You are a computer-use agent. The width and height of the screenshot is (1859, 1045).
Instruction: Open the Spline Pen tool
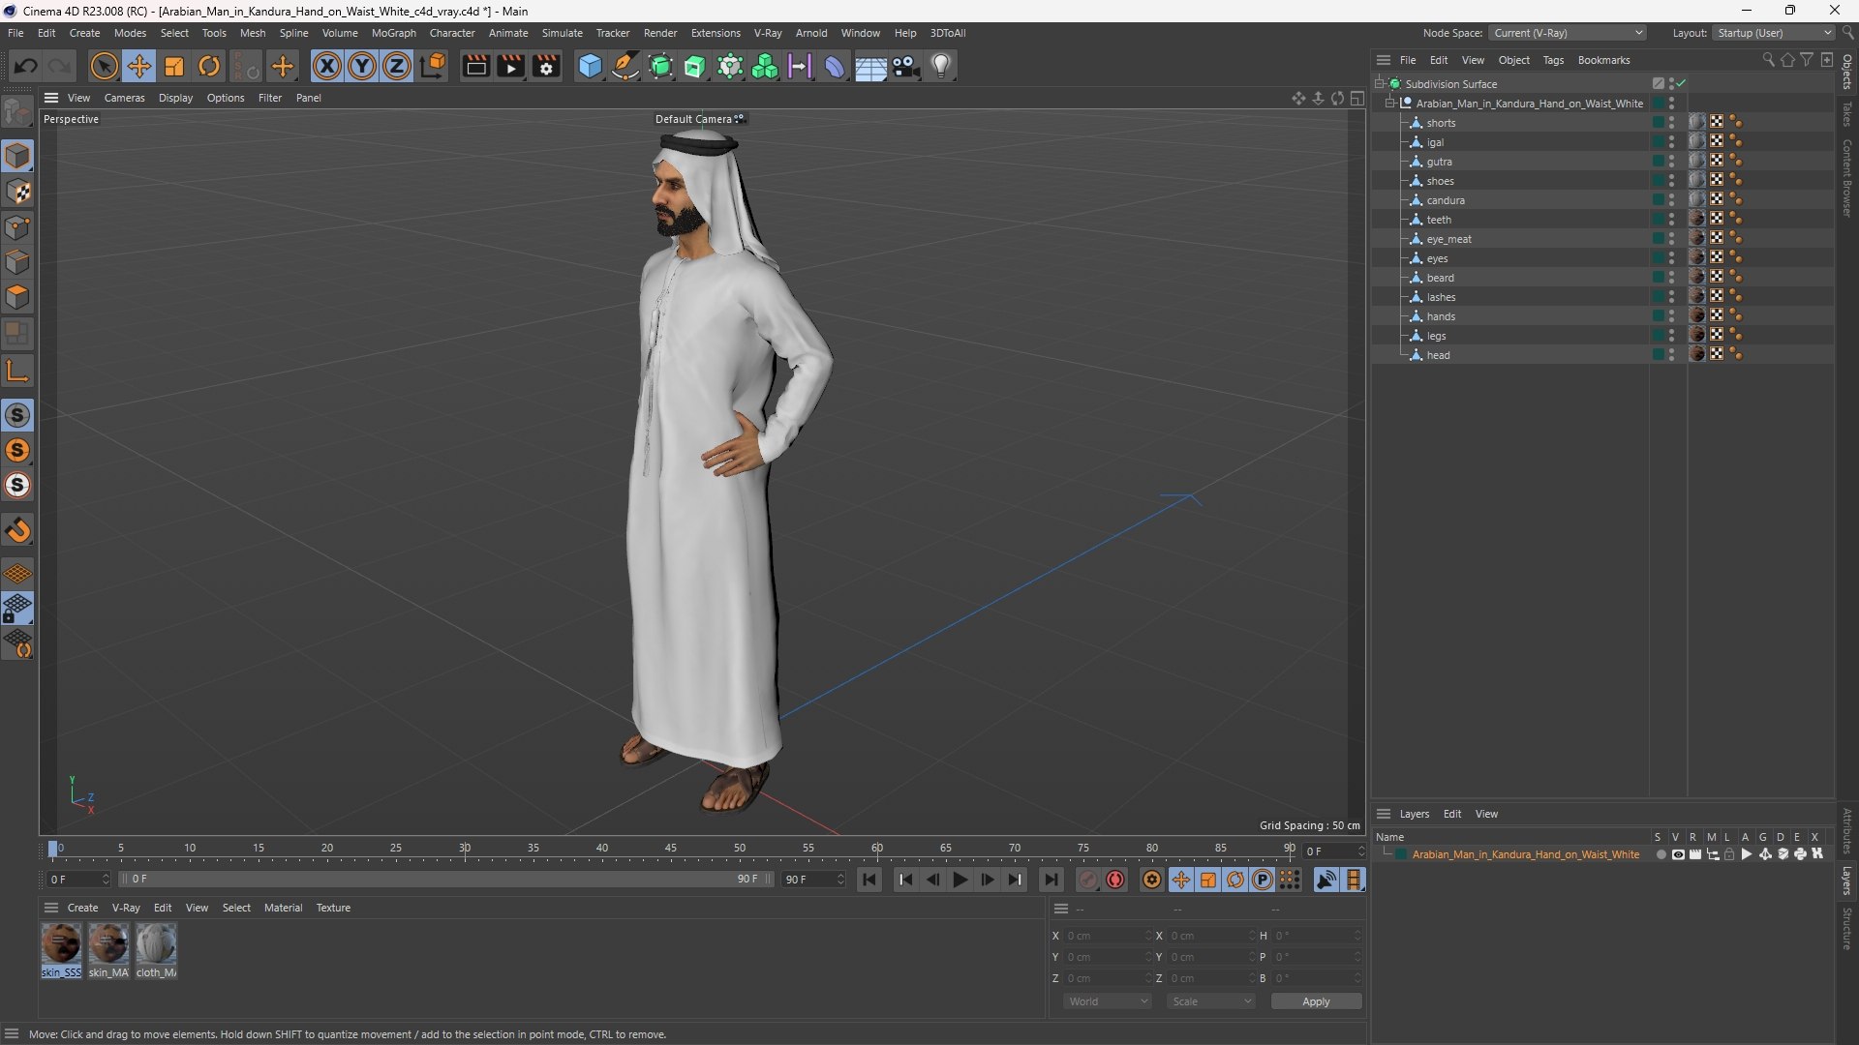(x=625, y=66)
